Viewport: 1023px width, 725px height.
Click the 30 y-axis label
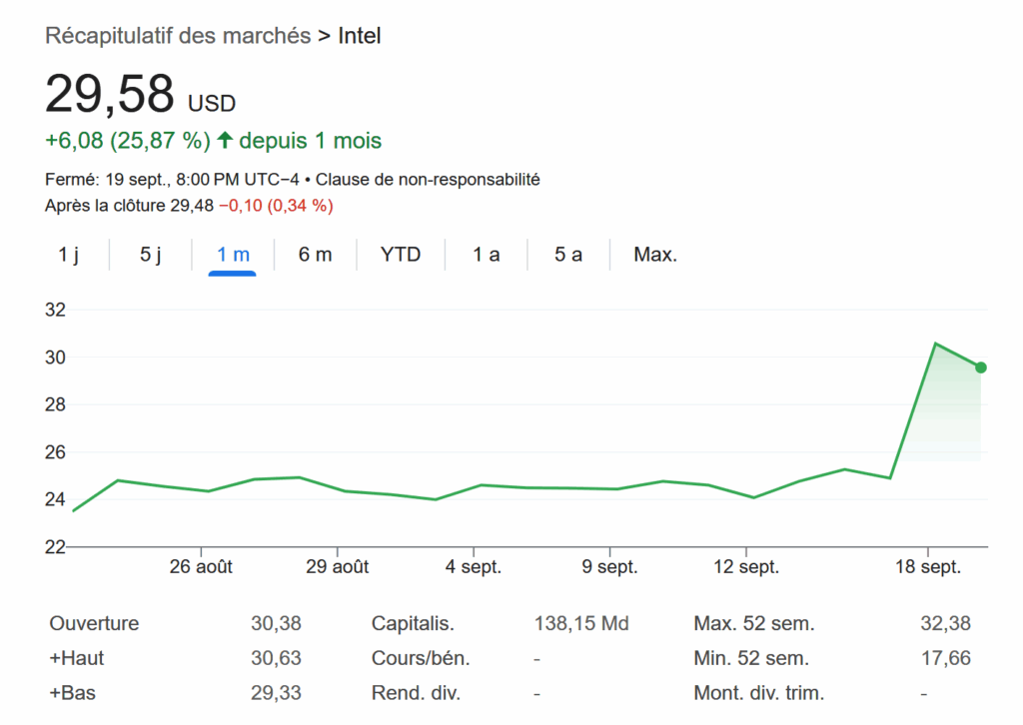(x=56, y=358)
